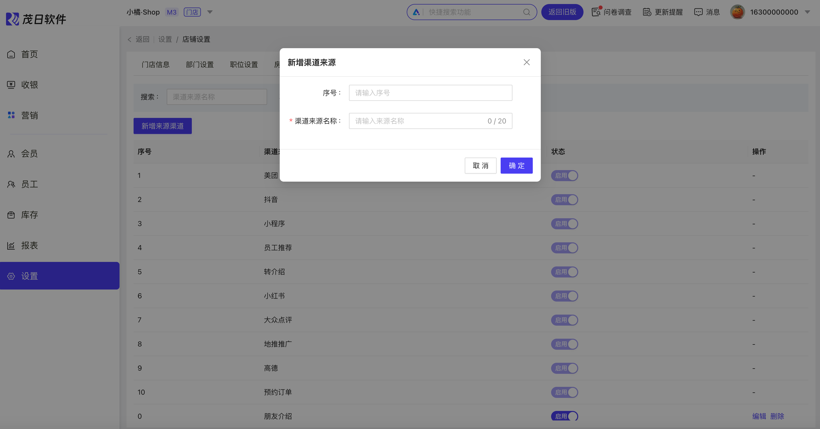Click the search magnifier icon
Screen dimensions: 820x429
click(x=526, y=12)
